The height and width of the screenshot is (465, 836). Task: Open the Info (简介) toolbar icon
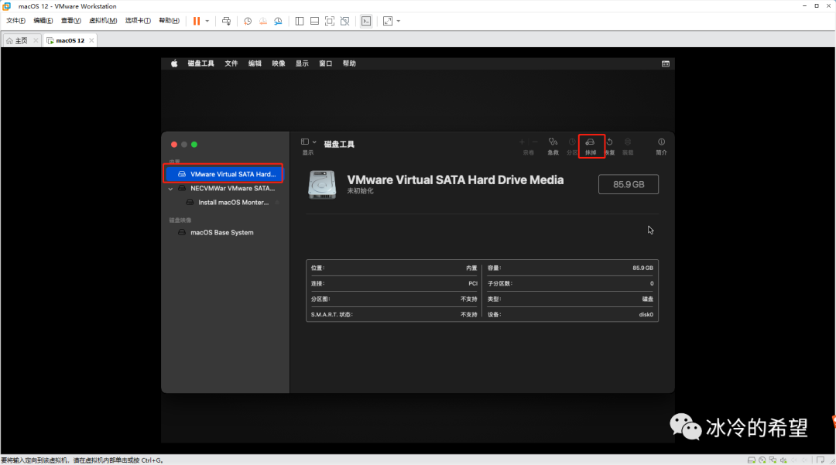pyautogui.click(x=661, y=142)
